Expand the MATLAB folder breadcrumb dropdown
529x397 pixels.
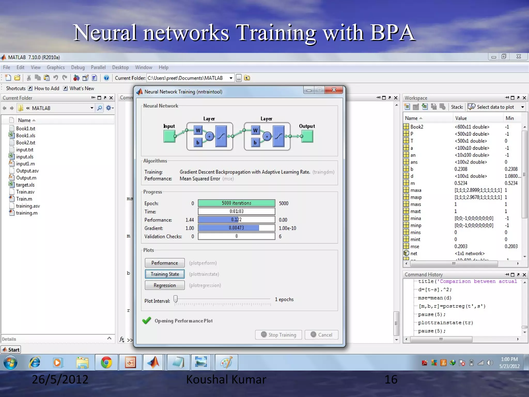92,108
